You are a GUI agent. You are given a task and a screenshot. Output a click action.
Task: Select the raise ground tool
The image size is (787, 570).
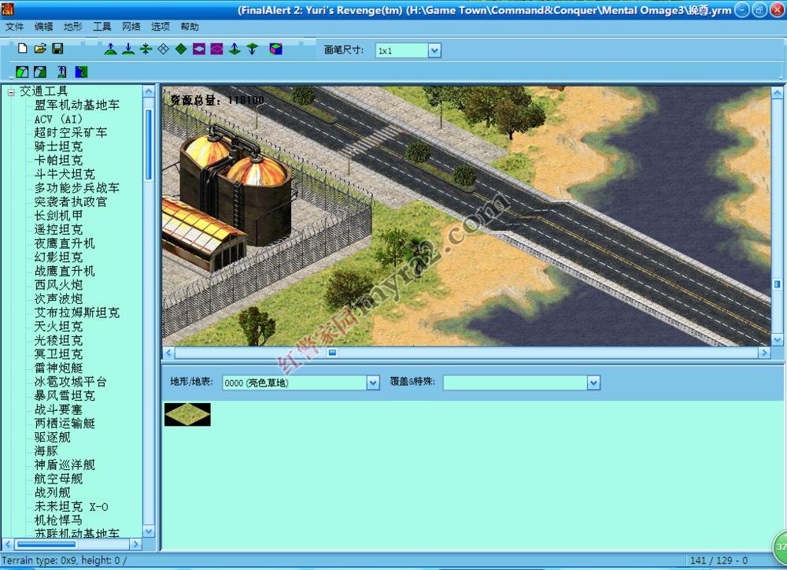(111, 49)
